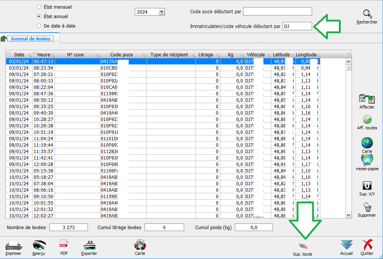Click the Code puce débutant par field
This screenshot has width=383, height=259.
[277, 12]
